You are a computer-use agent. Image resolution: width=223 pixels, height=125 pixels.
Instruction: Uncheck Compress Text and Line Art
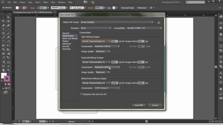tap(81, 94)
